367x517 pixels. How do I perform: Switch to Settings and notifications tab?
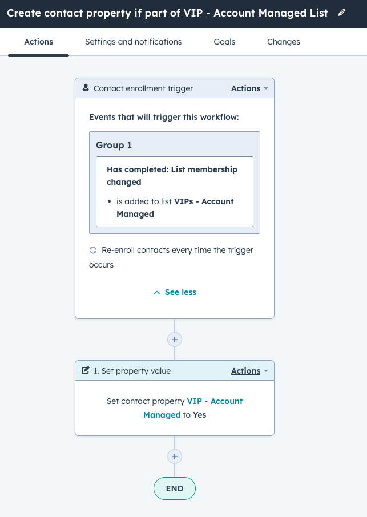point(133,41)
